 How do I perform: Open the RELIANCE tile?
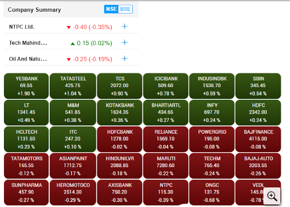click(x=166, y=139)
